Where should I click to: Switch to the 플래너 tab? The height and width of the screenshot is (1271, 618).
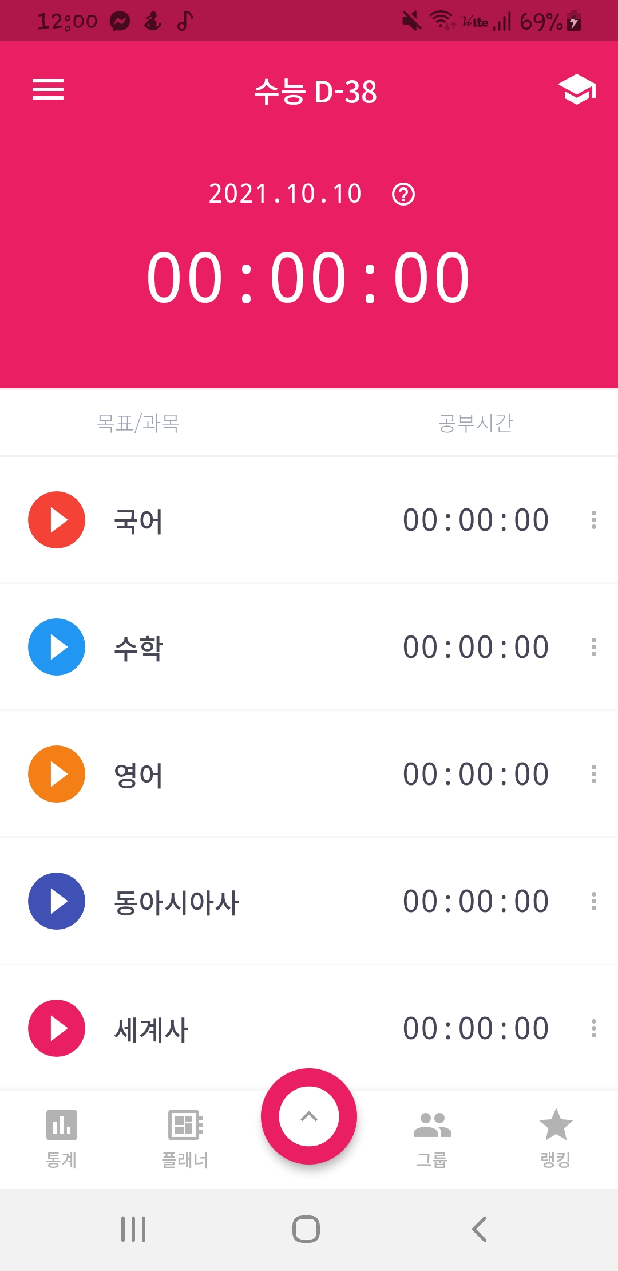(x=185, y=1138)
